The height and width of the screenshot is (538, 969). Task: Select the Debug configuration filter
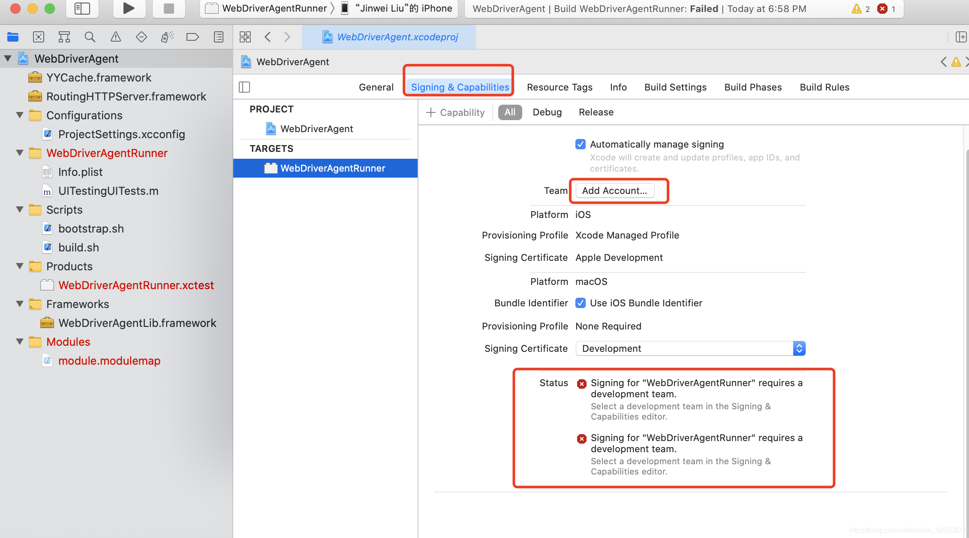547,112
